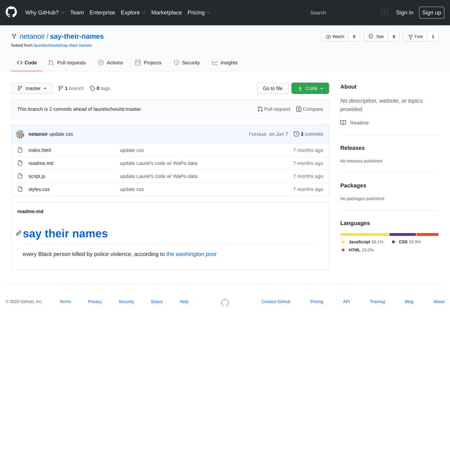Click the gray GitHub logo in footer
This screenshot has height=450, width=450.
[x=225, y=302]
